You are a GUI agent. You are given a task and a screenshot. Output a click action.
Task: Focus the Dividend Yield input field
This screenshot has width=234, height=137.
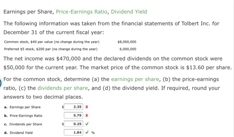click(74, 132)
